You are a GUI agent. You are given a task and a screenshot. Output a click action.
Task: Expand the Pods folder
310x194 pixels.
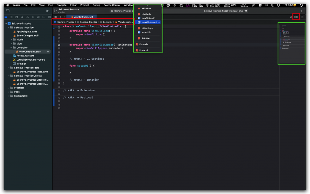point(9,92)
